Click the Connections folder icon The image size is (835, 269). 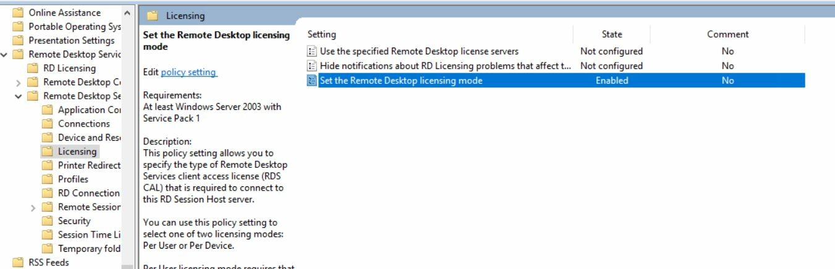click(x=47, y=123)
